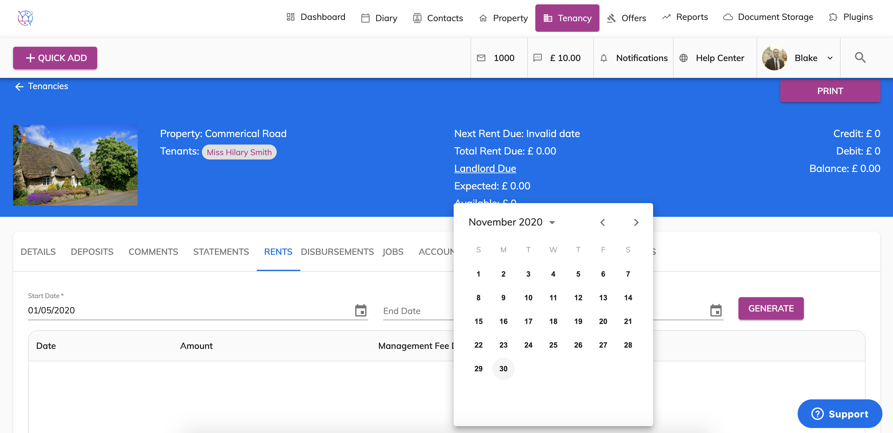This screenshot has height=433, width=893.
Task: Click the Landlord Due link
Action: point(485,169)
